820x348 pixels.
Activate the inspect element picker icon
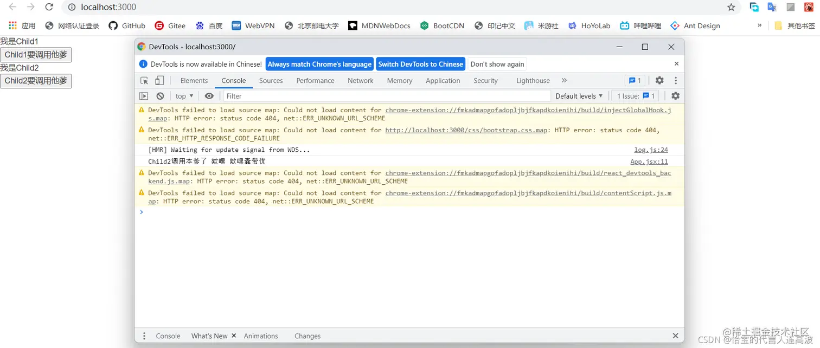[x=144, y=80]
